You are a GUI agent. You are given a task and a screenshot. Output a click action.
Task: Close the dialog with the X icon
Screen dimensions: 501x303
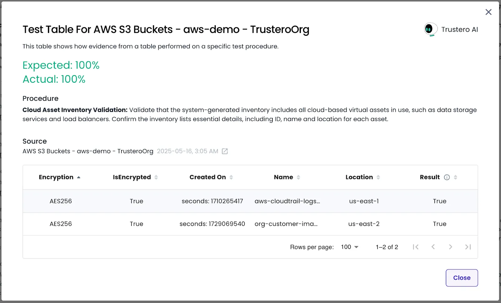click(488, 12)
